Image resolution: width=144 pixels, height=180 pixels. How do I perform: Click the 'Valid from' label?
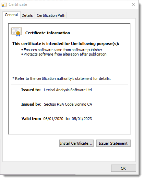(31, 119)
